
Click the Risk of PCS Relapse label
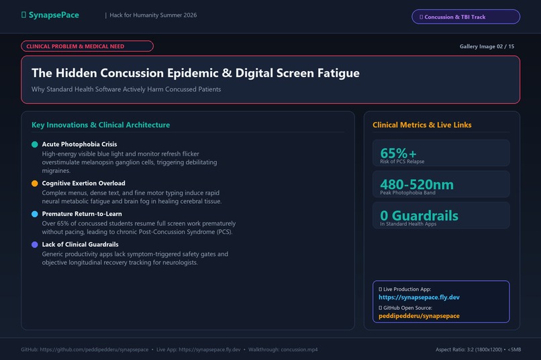(402, 162)
